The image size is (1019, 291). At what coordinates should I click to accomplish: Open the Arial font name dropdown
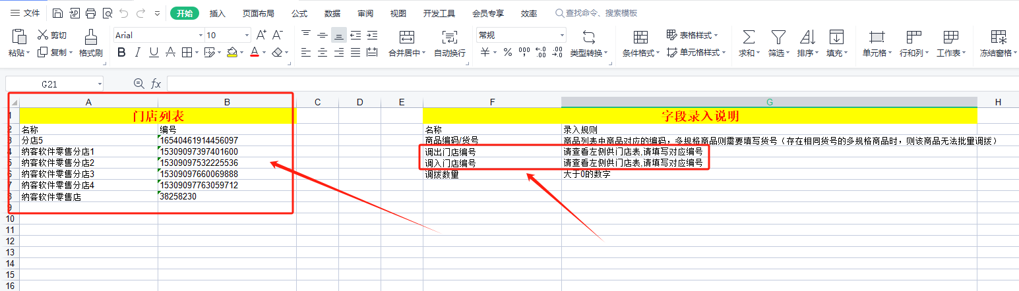[201, 36]
